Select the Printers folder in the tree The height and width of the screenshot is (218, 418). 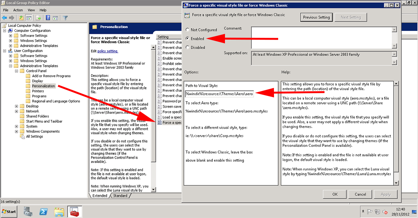38,91
